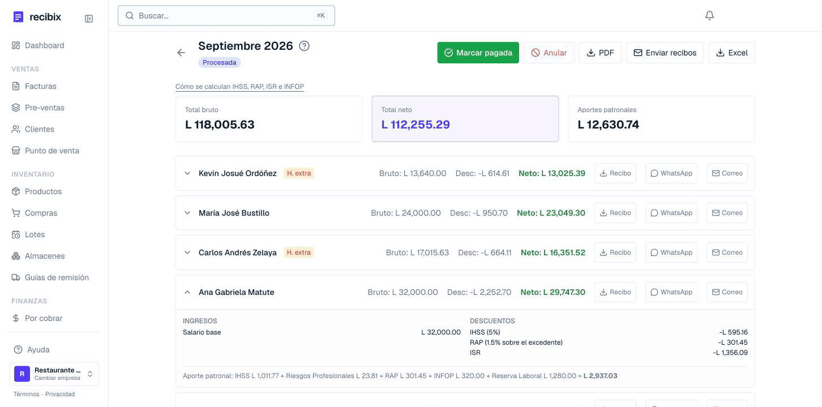Image resolution: width=822 pixels, height=407 pixels.
Task: Mark payroll as paid with Marcar pagada
Action: [478, 53]
